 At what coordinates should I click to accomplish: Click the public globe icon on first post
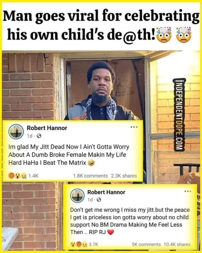click(39, 136)
